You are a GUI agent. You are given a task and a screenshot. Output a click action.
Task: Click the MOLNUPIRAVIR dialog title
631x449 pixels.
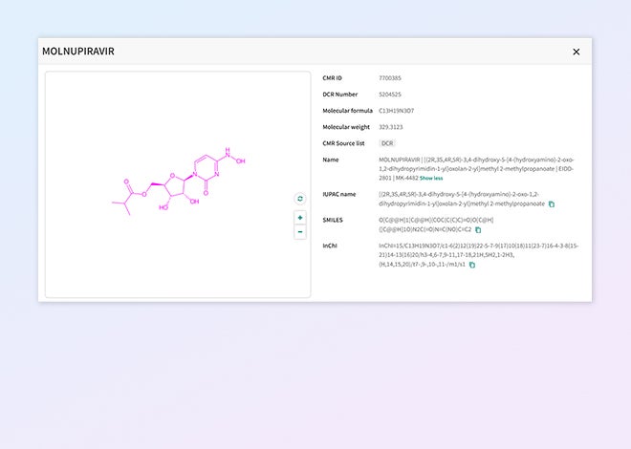pos(77,52)
